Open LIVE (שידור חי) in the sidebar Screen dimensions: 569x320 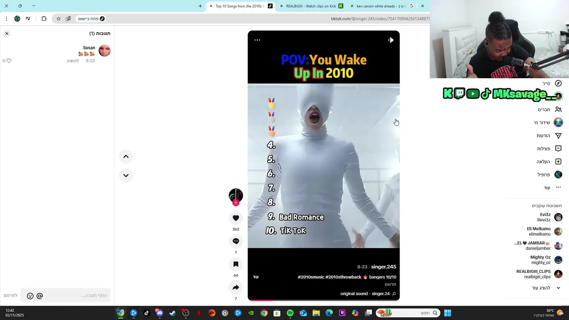click(548, 123)
